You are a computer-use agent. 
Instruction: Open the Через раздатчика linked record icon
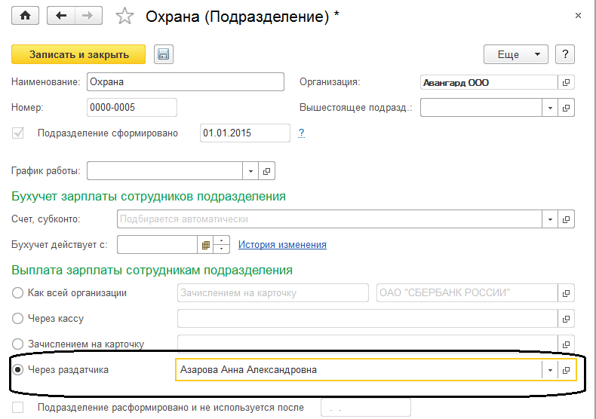click(567, 370)
